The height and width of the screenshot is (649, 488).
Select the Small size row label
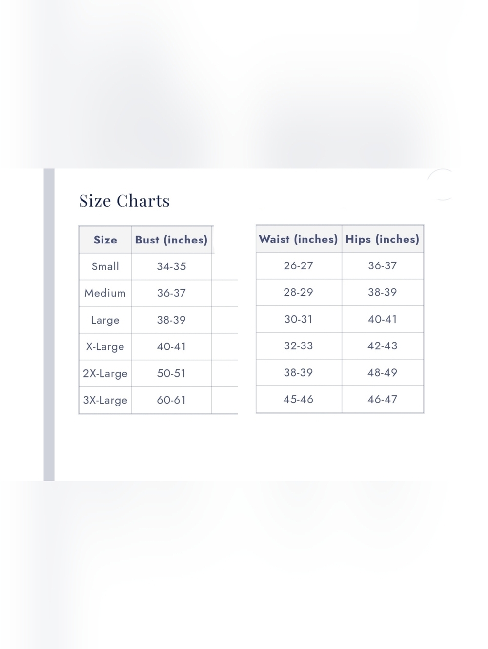105,266
